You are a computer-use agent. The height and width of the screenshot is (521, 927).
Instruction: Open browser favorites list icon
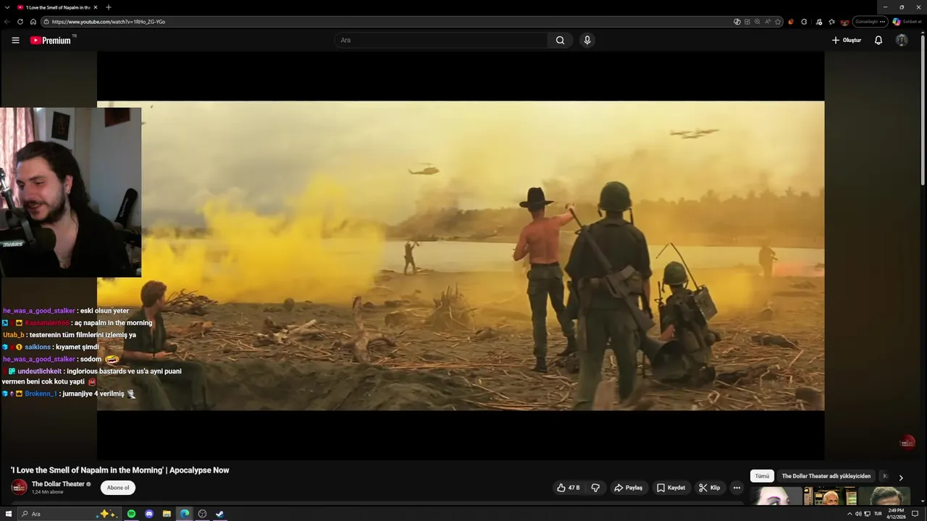click(x=831, y=22)
